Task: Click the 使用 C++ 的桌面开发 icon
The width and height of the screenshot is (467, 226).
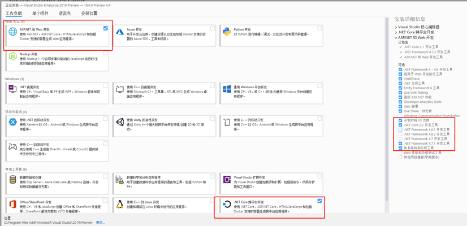Action: click(x=120, y=89)
